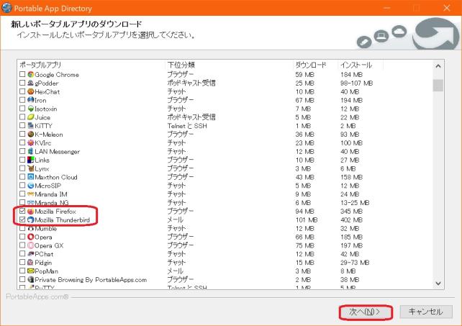
Task: Click the 'ポッドキャスト受信' cell in the Juice row
Action: click(191, 117)
